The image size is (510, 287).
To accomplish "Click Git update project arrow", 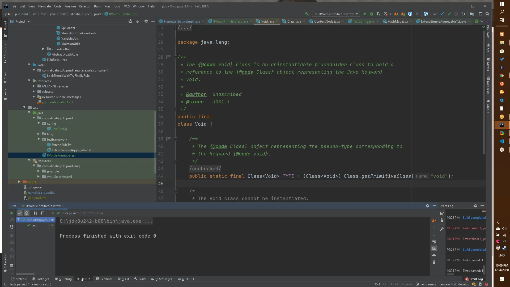I will pos(442,14).
